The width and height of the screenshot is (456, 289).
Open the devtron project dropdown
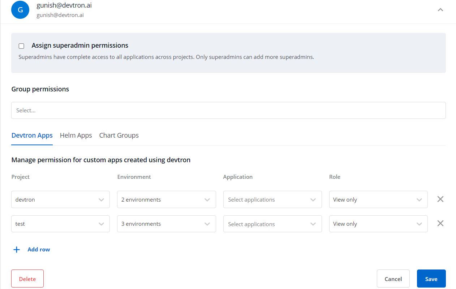pyautogui.click(x=60, y=200)
